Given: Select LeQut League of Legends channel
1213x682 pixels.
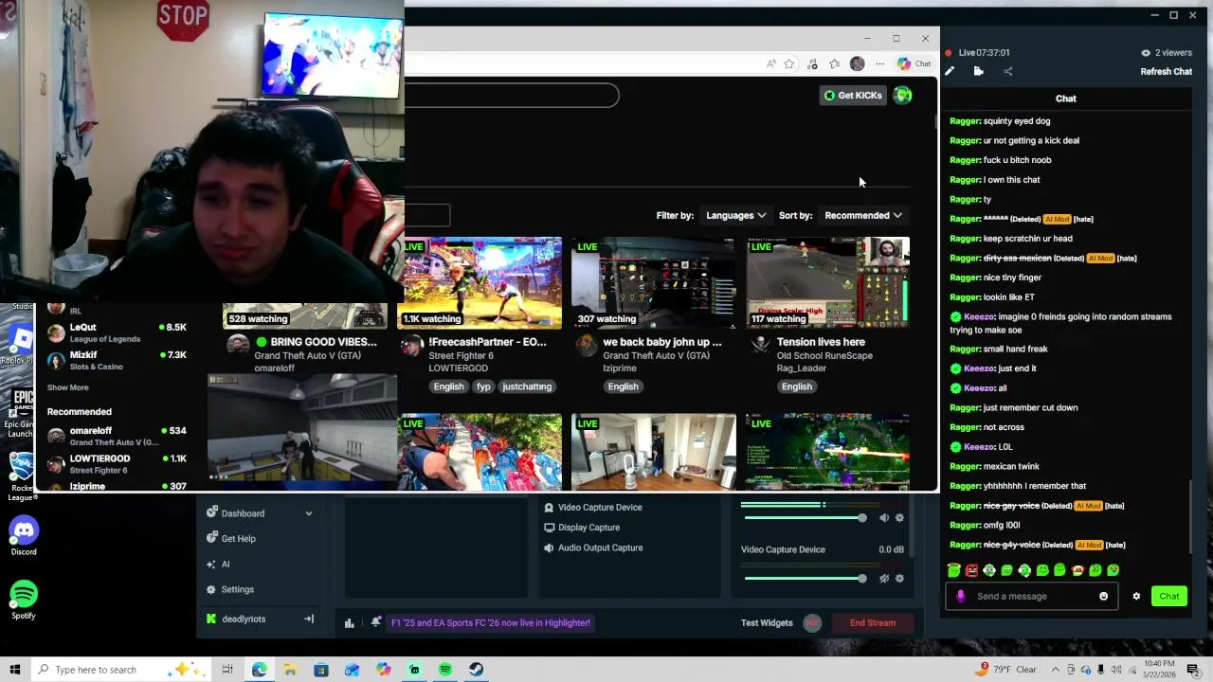Looking at the screenshot, I should (x=118, y=332).
